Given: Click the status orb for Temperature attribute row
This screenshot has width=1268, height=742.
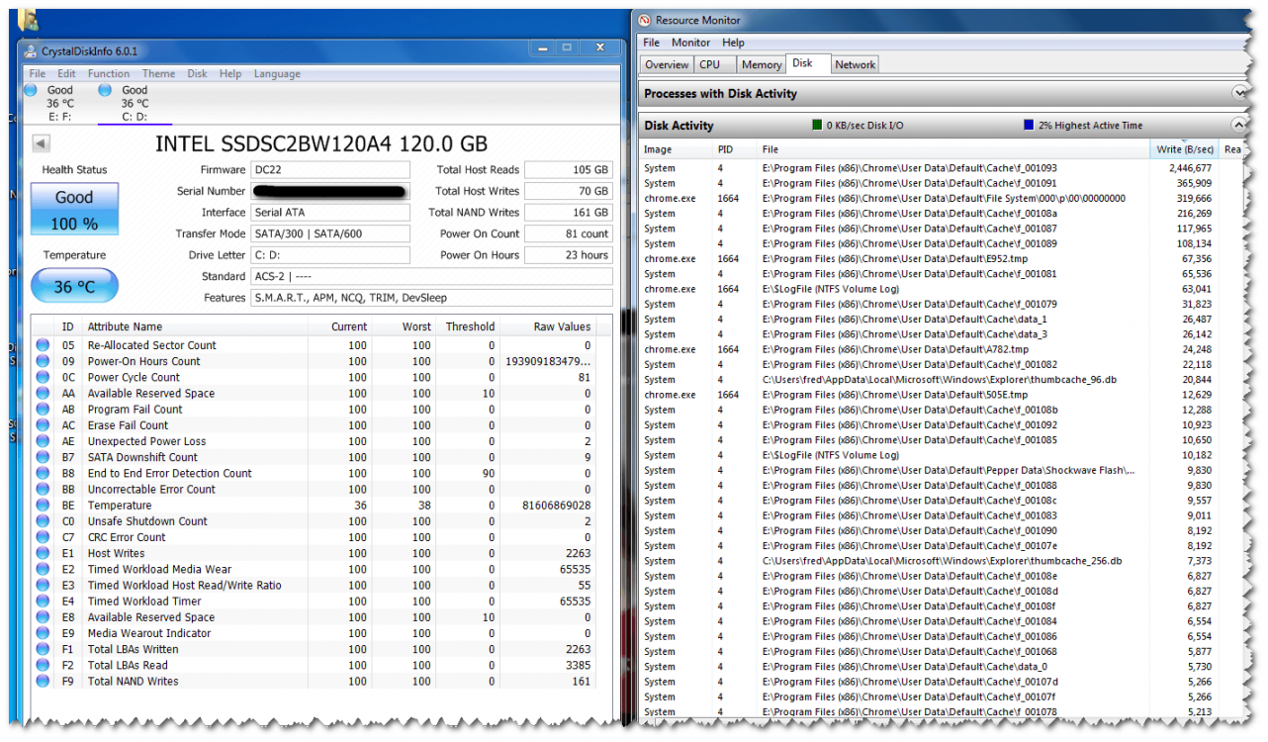Looking at the screenshot, I should (43, 506).
